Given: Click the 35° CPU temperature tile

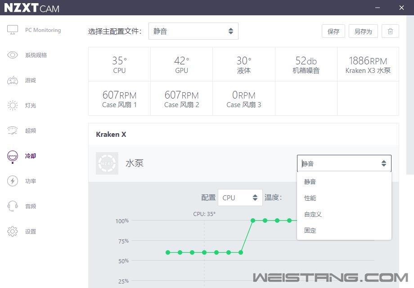Looking at the screenshot, I should pos(119,64).
